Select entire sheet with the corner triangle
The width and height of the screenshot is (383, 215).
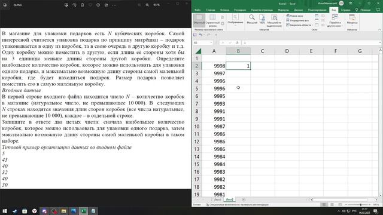point(198,51)
